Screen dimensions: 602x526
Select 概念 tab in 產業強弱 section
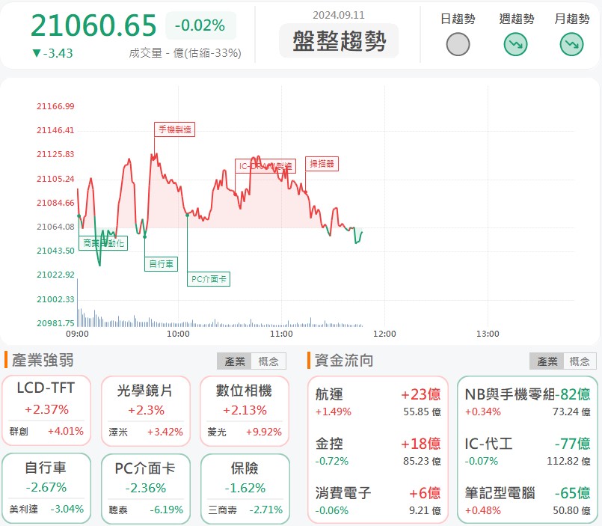click(268, 361)
